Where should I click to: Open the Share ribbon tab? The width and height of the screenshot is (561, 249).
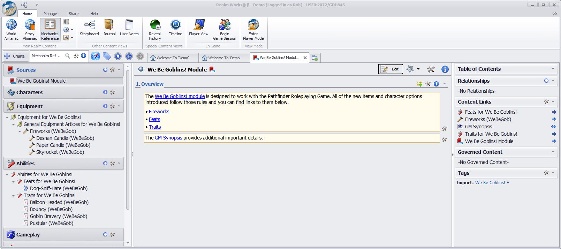(74, 14)
